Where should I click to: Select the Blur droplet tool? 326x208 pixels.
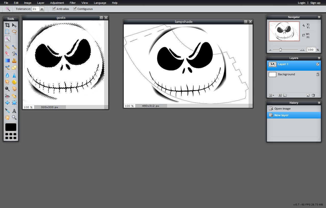7,75
